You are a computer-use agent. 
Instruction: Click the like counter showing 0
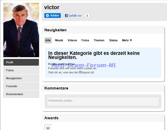point(87,16)
